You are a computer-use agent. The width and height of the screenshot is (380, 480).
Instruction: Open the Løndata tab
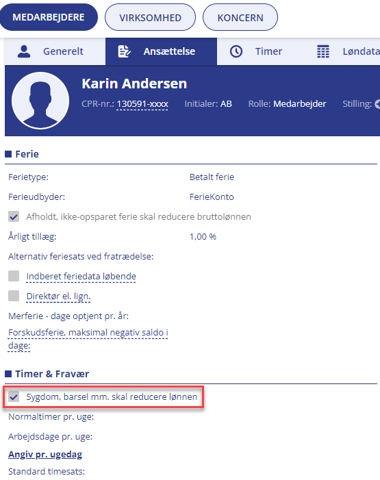pyautogui.click(x=348, y=51)
